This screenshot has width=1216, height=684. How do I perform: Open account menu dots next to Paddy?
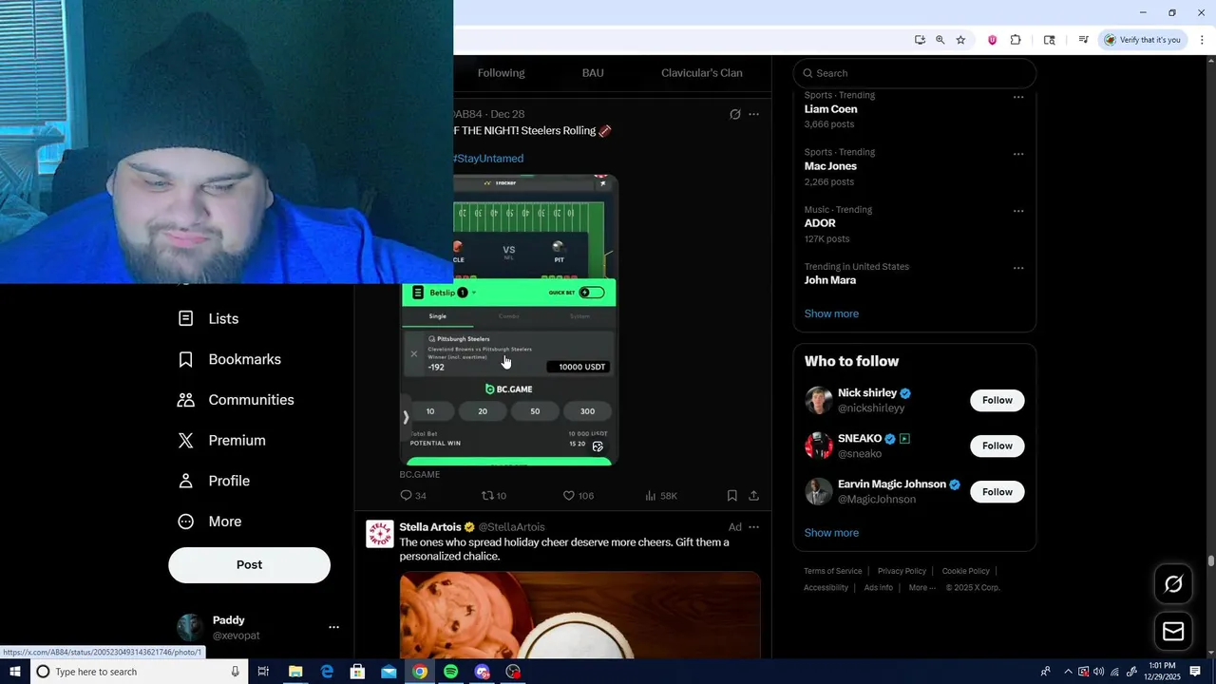click(x=333, y=627)
